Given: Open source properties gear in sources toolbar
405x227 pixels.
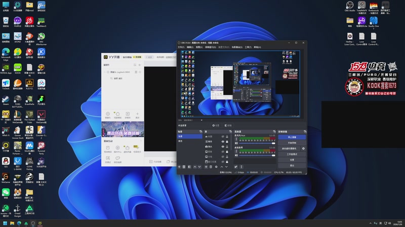Looking at the screenshot, I should (216, 167).
